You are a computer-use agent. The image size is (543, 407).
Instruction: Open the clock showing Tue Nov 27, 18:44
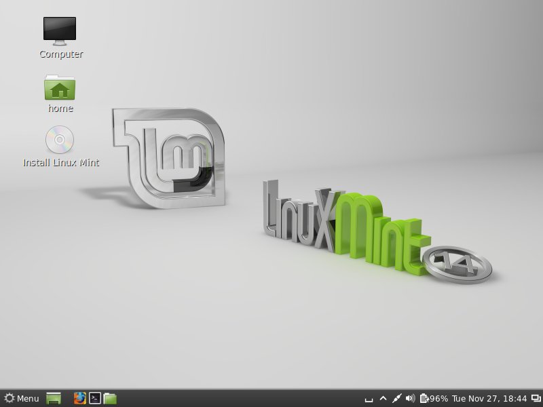pos(489,399)
